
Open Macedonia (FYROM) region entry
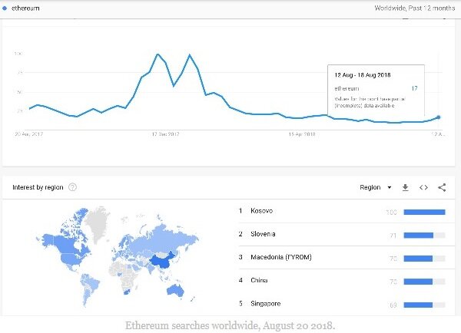tap(280, 257)
